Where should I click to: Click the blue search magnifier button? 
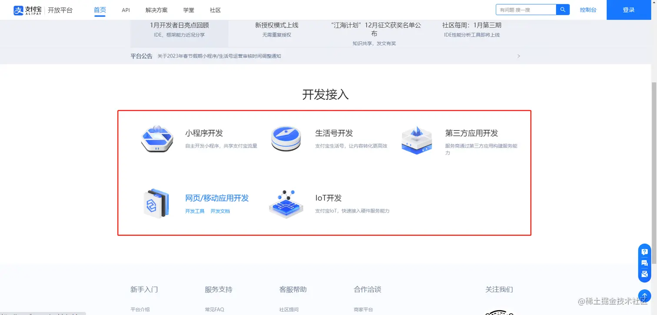coord(563,10)
